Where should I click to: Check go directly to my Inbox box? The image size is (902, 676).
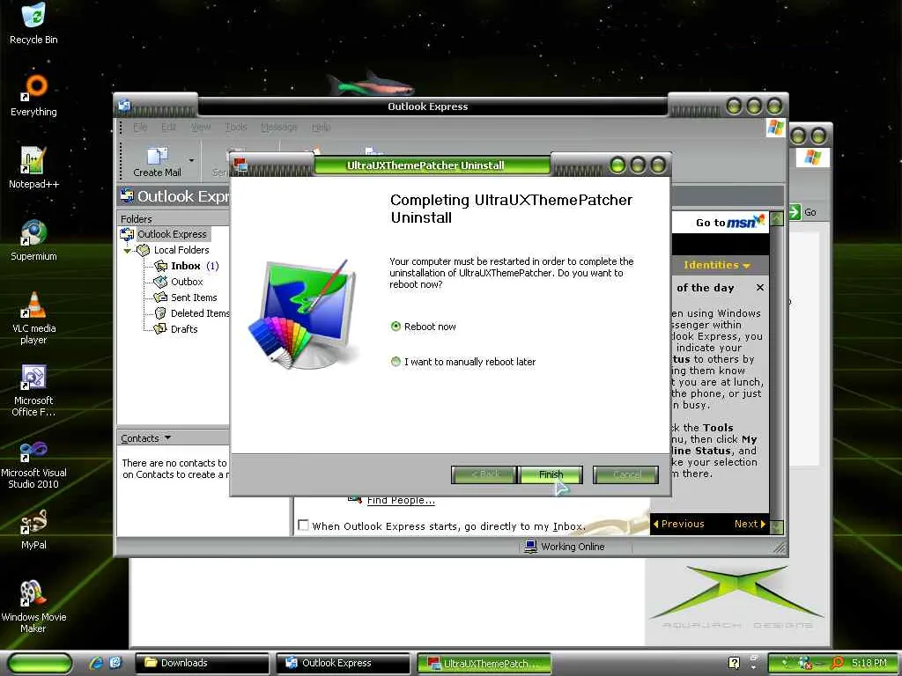(x=303, y=525)
